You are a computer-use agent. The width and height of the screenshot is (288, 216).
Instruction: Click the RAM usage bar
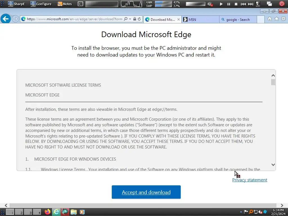pos(163,2)
